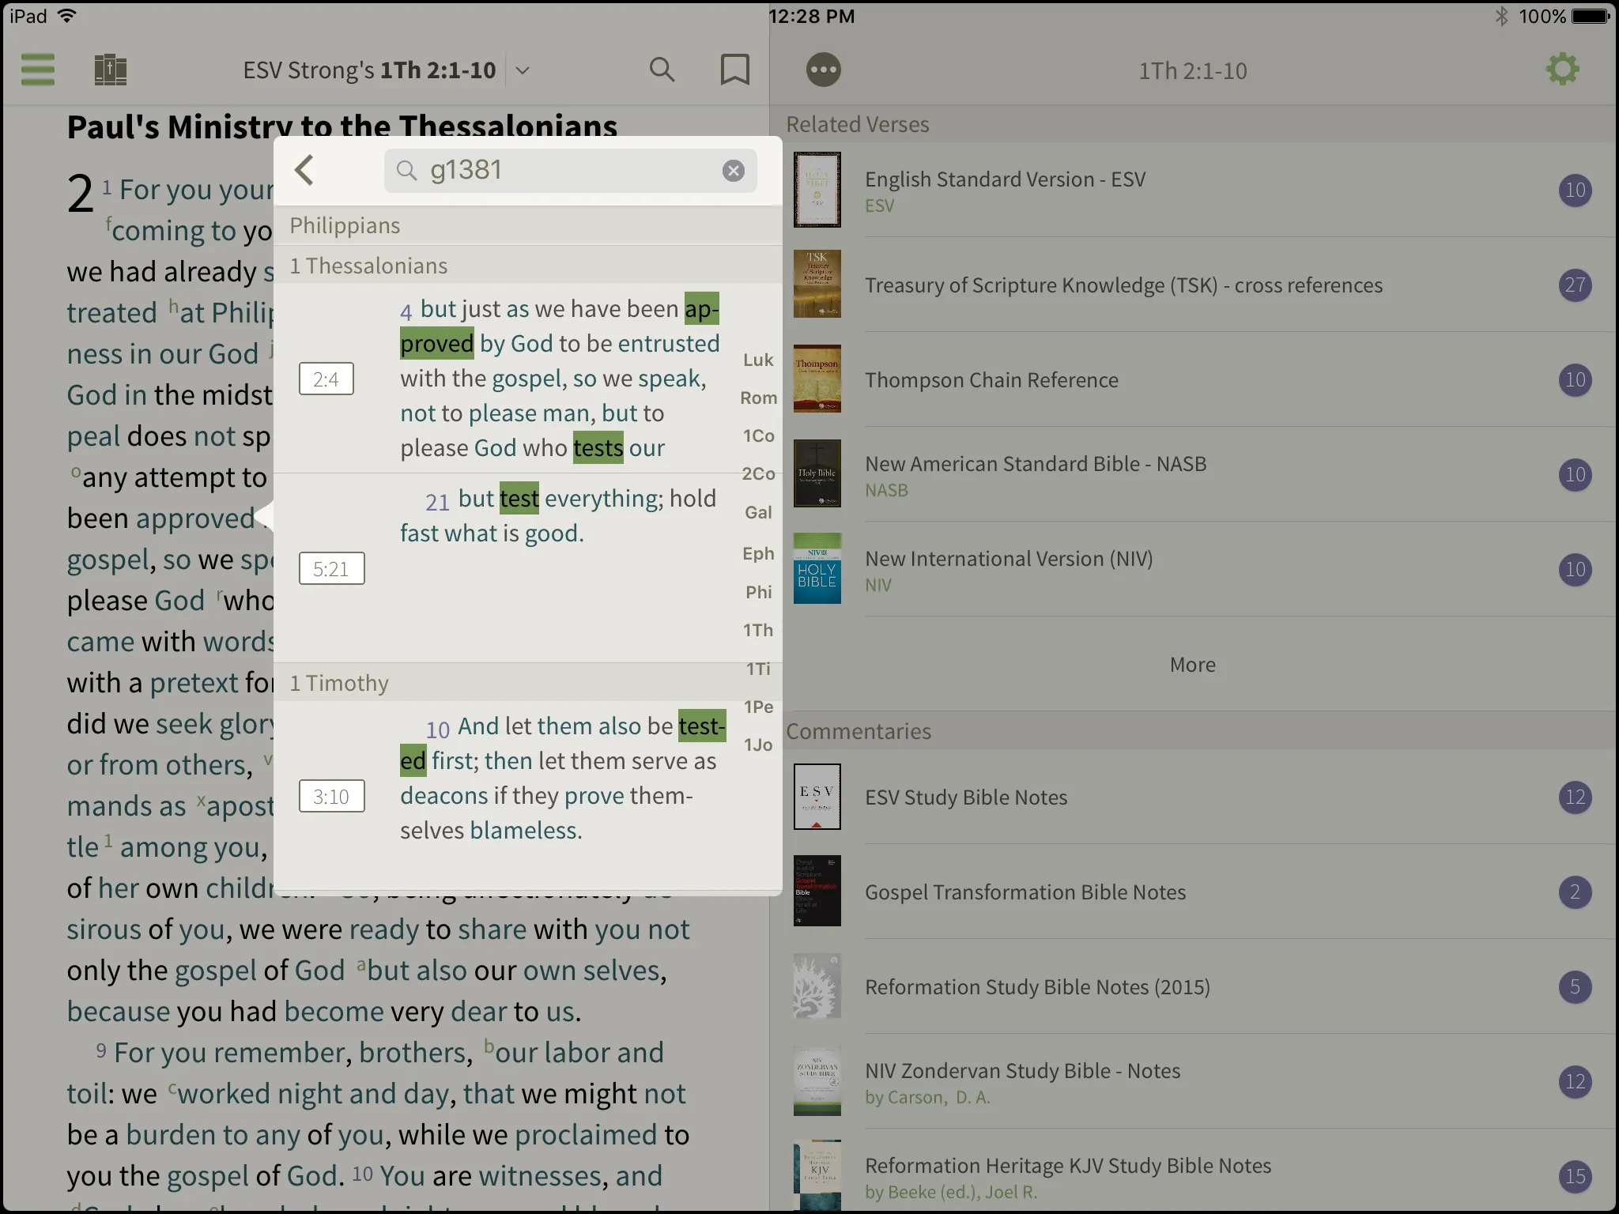Jump to Gal in the index

(758, 512)
